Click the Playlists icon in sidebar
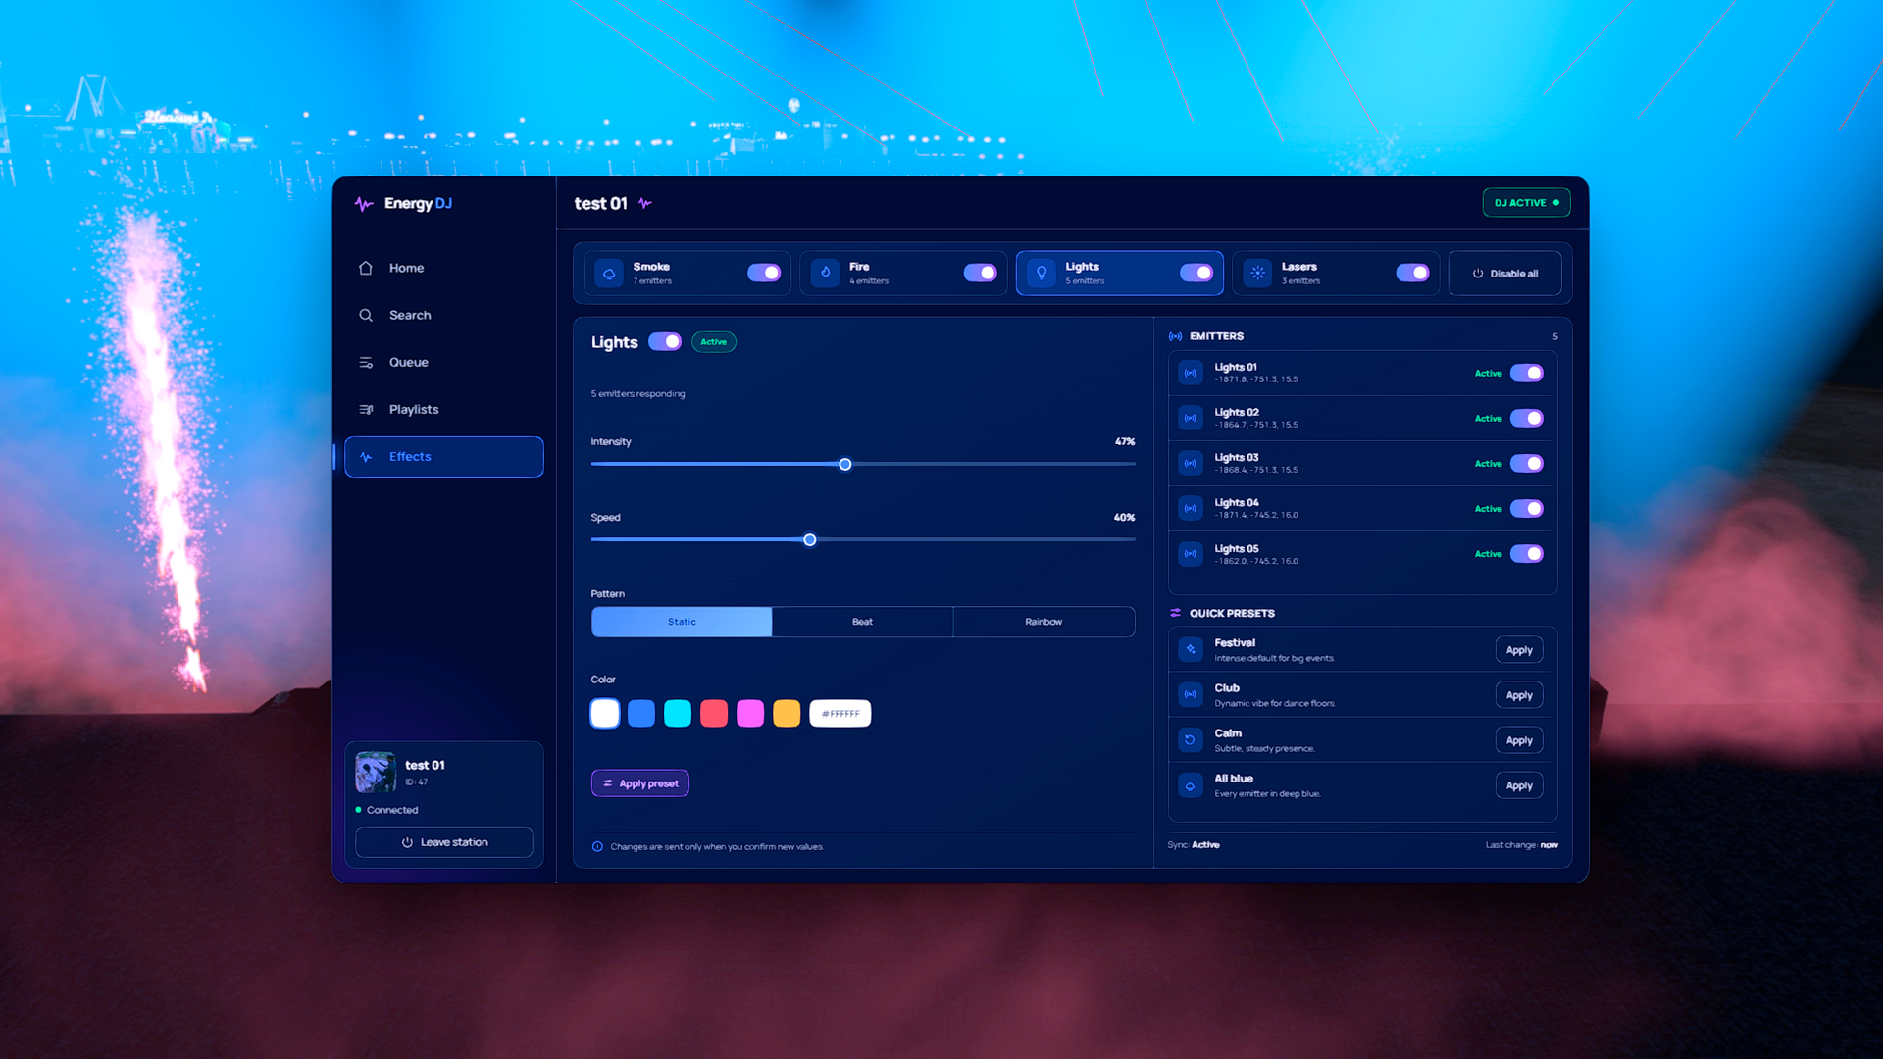 [366, 409]
